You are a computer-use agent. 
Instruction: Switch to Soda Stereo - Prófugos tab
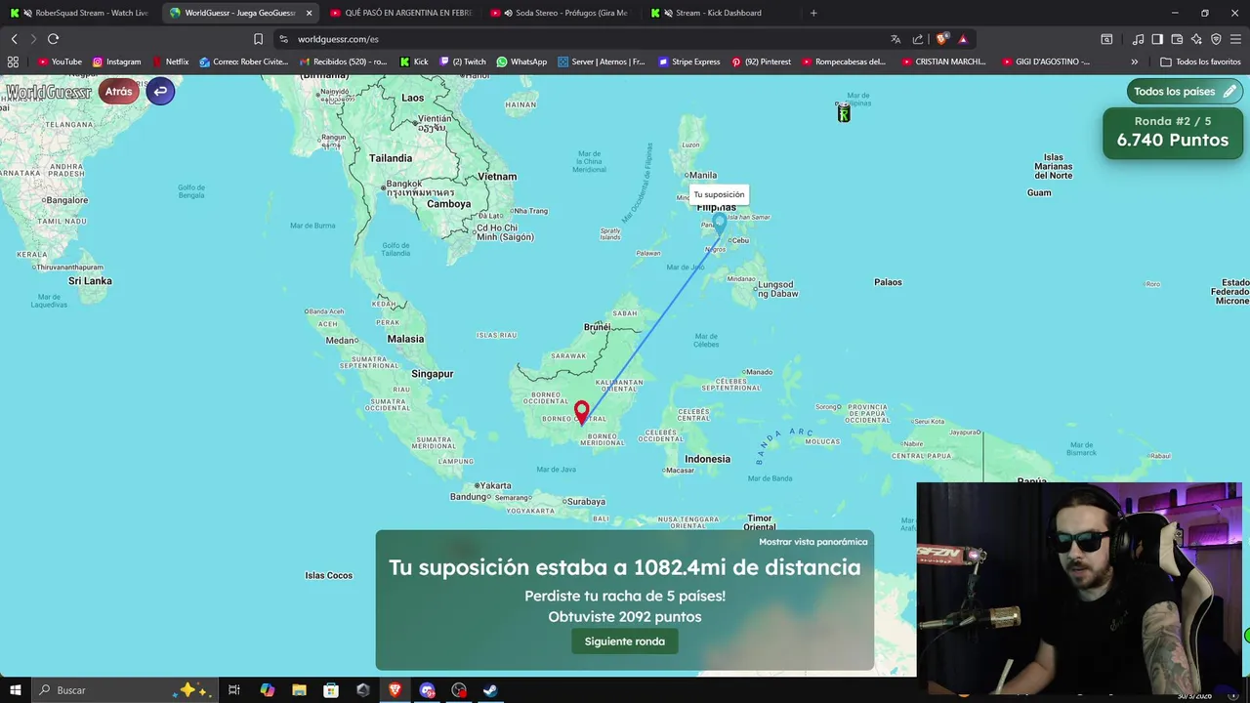(561, 13)
